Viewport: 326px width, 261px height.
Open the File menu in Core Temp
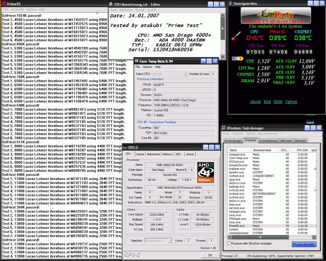point(138,67)
